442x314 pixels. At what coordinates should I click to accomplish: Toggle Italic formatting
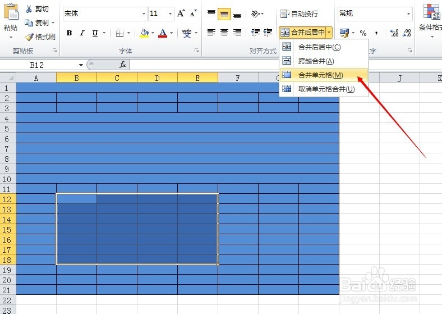[82, 33]
